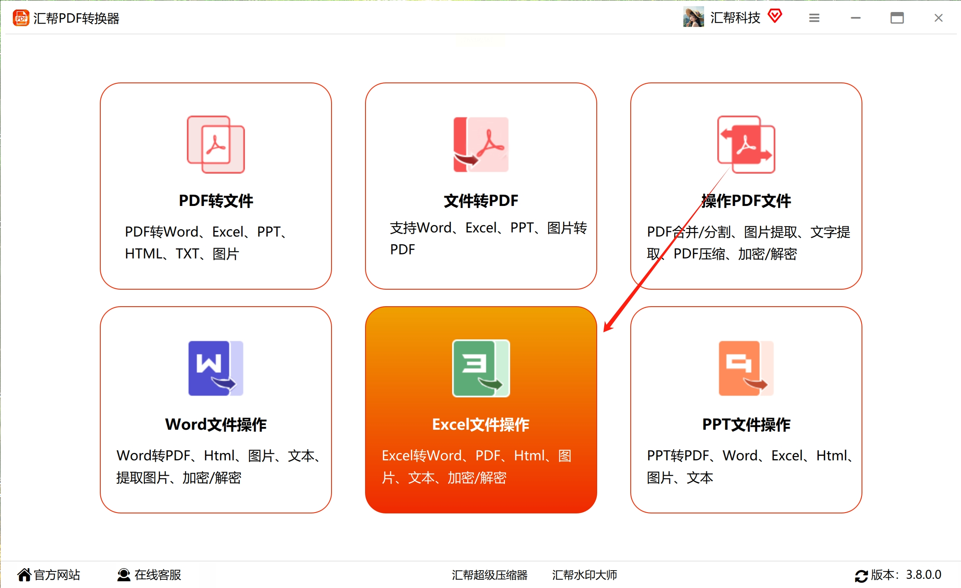Click the 文件转PDF icon
Image resolution: width=961 pixels, height=588 pixels.
point(481,144)
